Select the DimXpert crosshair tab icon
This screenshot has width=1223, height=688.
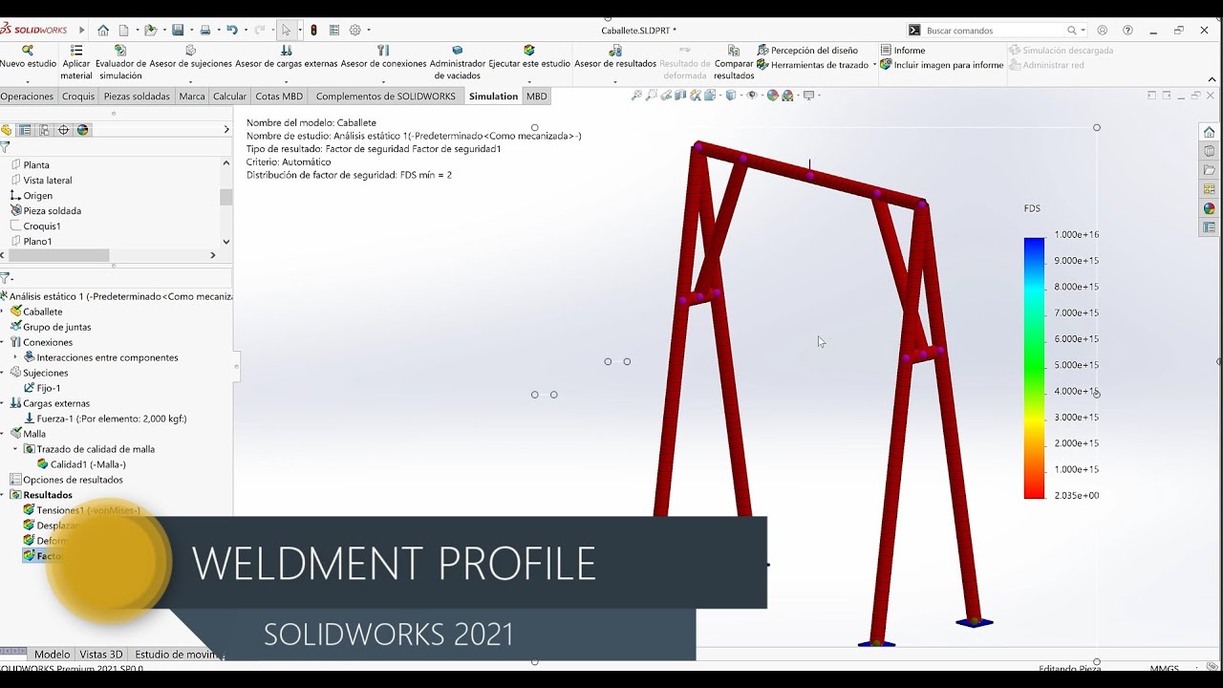click(x=63, y=130)
